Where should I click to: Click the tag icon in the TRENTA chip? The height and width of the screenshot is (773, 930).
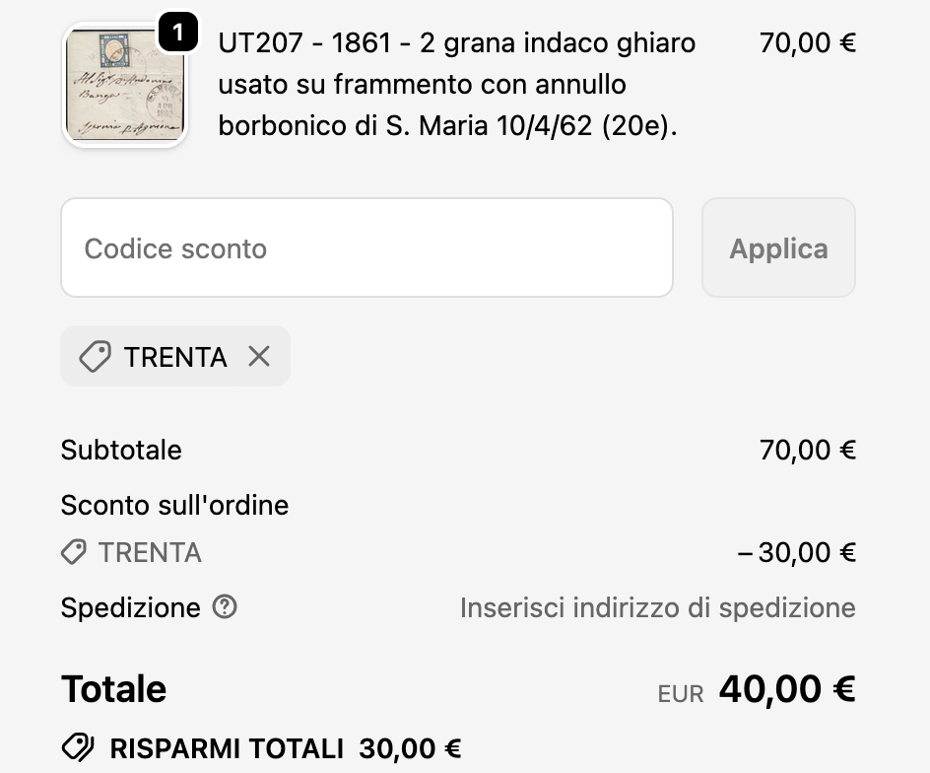pos(95,357)
